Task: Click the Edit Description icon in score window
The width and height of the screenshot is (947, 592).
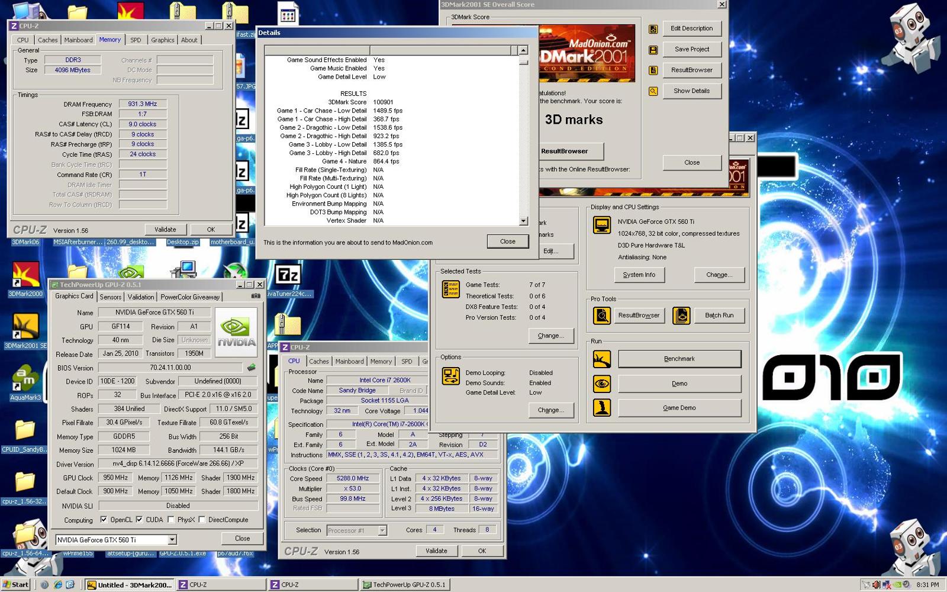Action: pyautogui.click(x=653, y=29)
